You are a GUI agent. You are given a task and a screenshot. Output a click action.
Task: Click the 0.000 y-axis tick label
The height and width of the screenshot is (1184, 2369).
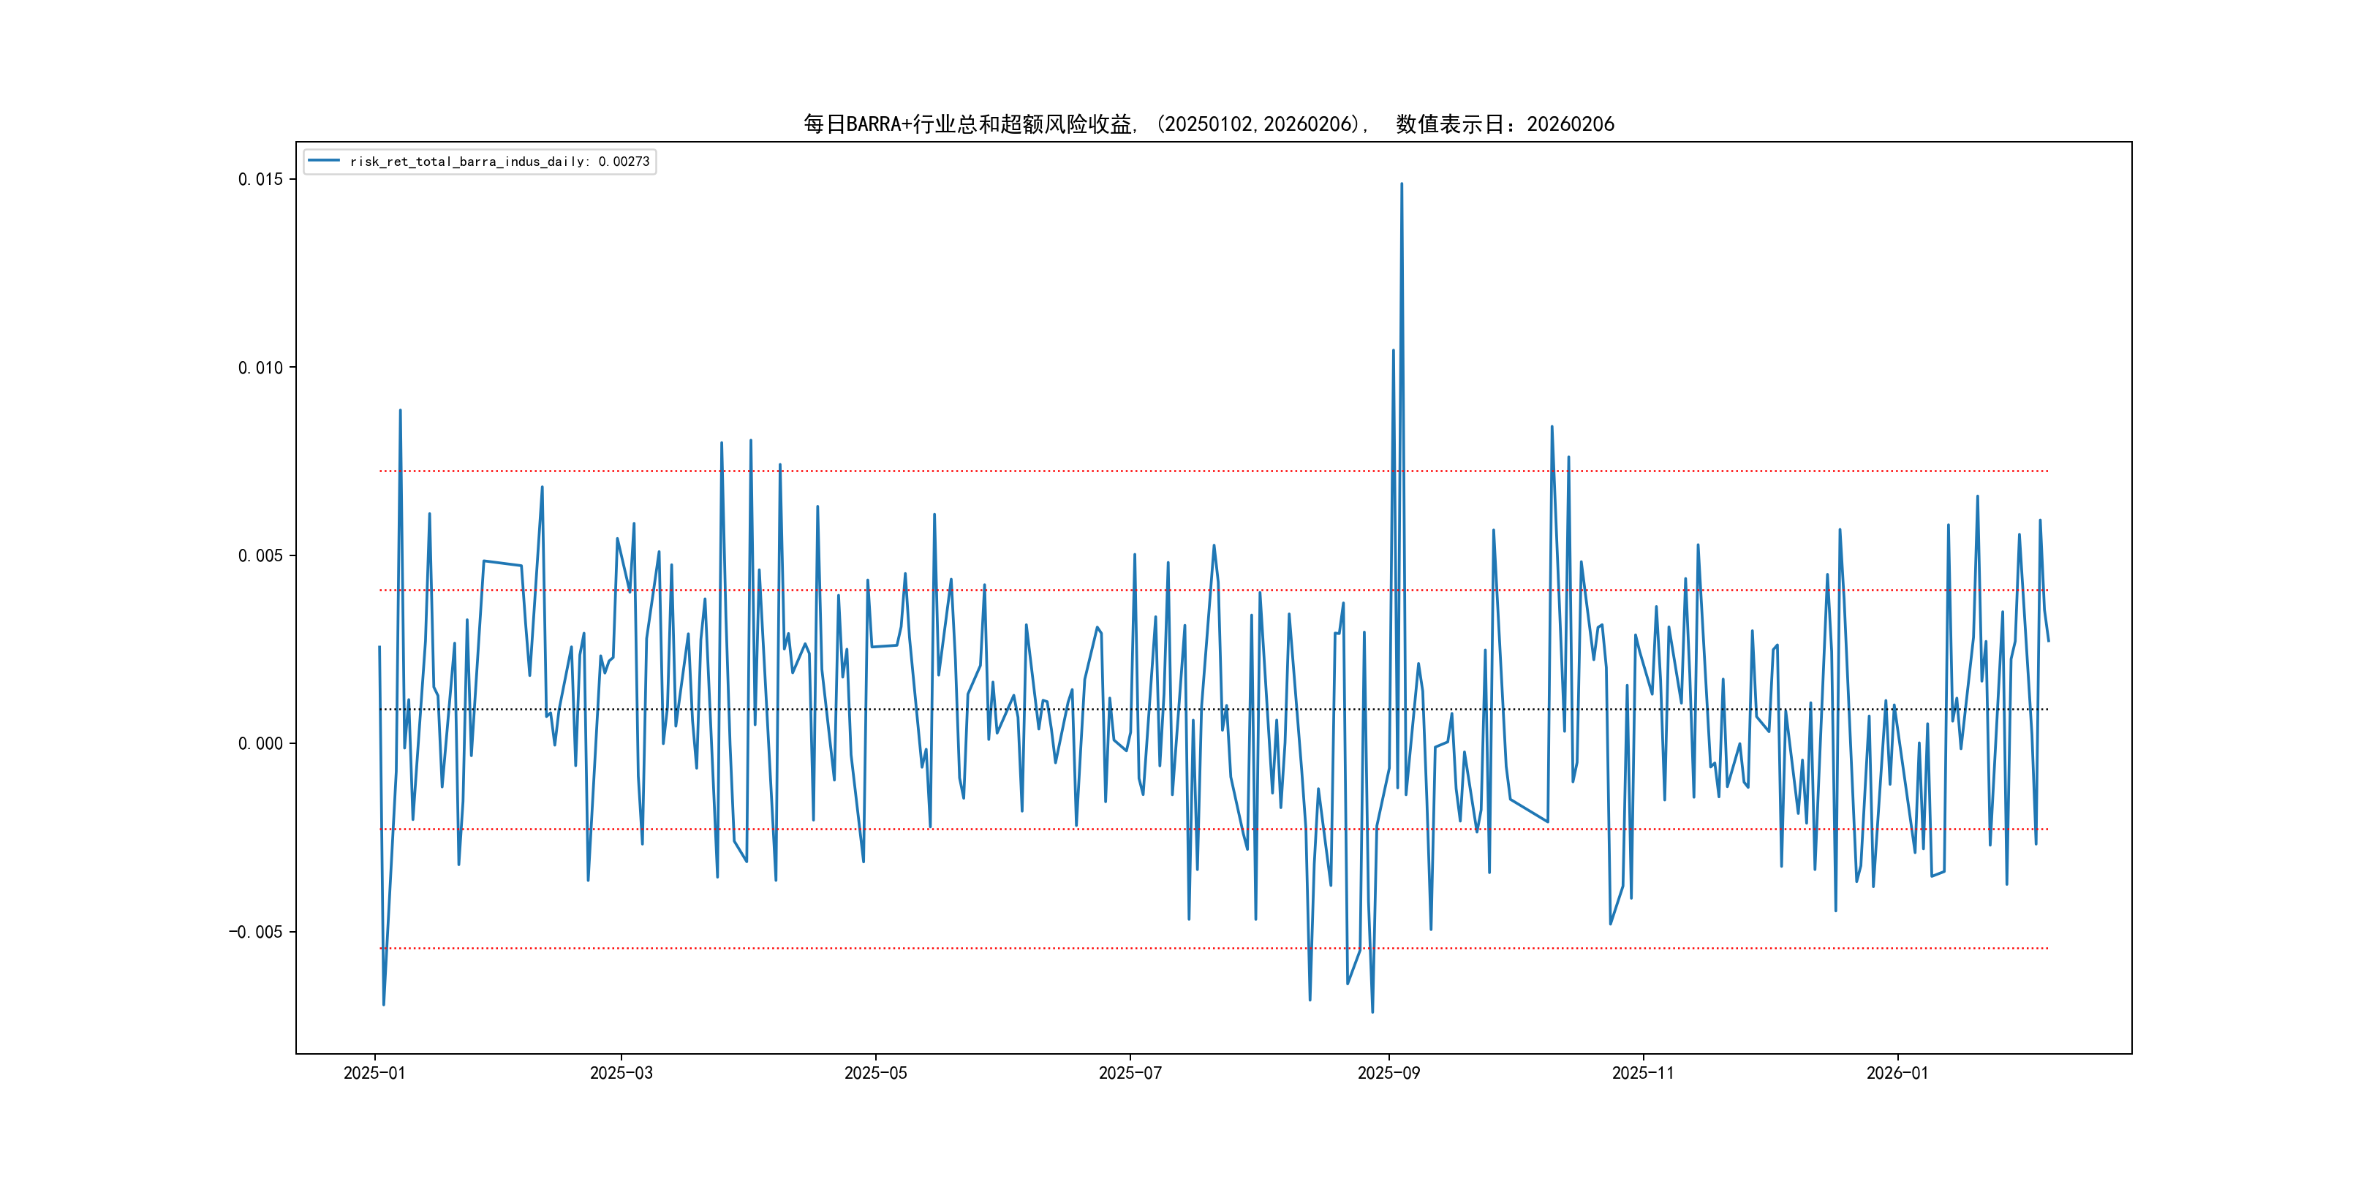[260, 744]
